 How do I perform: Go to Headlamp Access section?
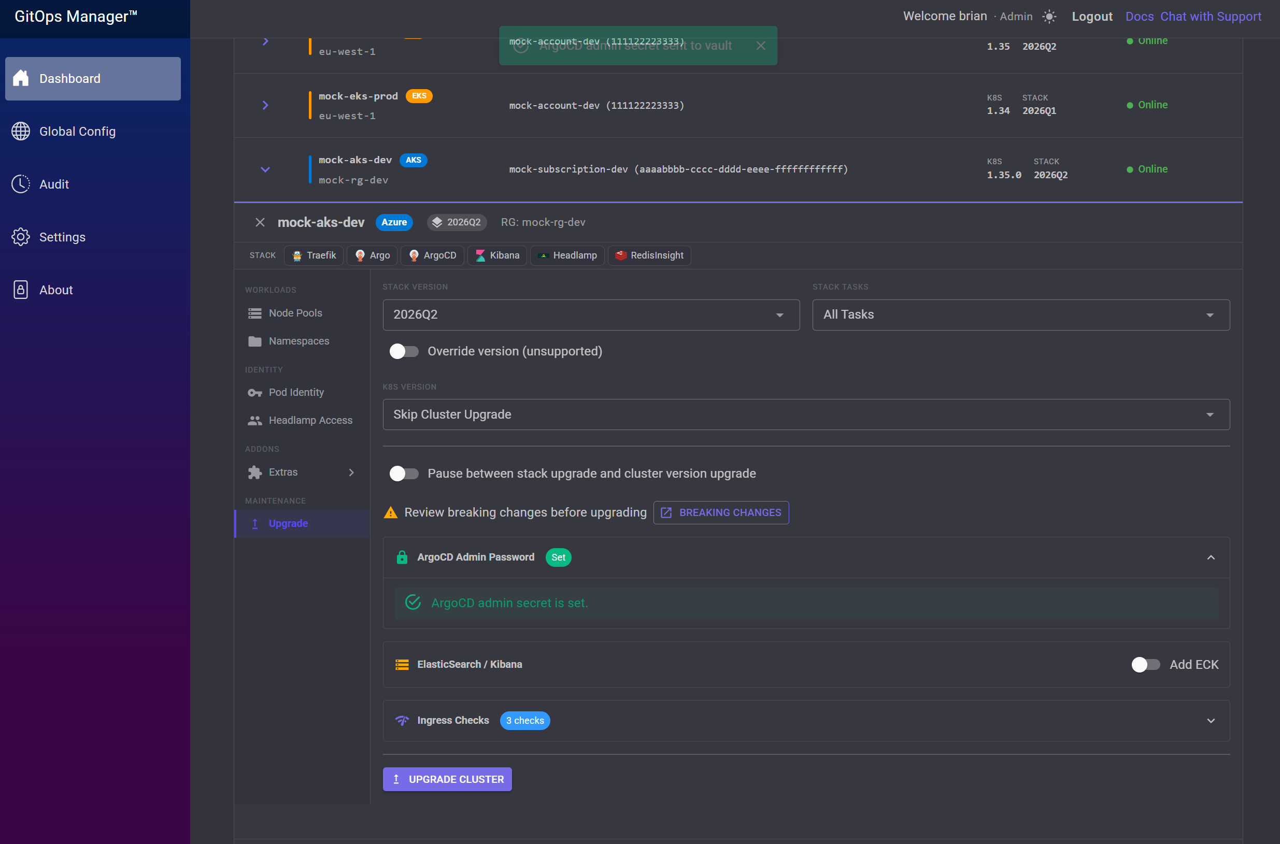coord(302,420)
